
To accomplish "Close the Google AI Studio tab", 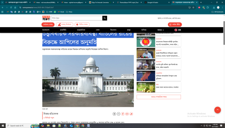I will pyautogui.click(x=169, y=3).
